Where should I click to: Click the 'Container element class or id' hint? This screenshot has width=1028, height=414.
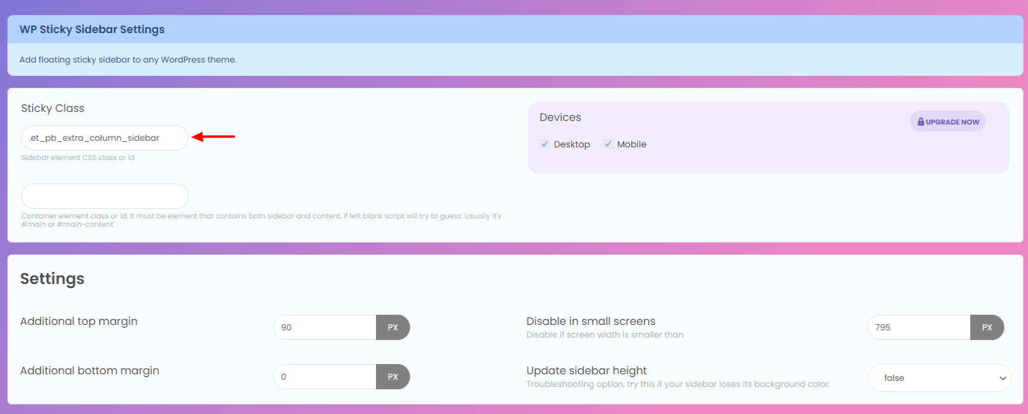pyautogui.click(x=261, y=220)
